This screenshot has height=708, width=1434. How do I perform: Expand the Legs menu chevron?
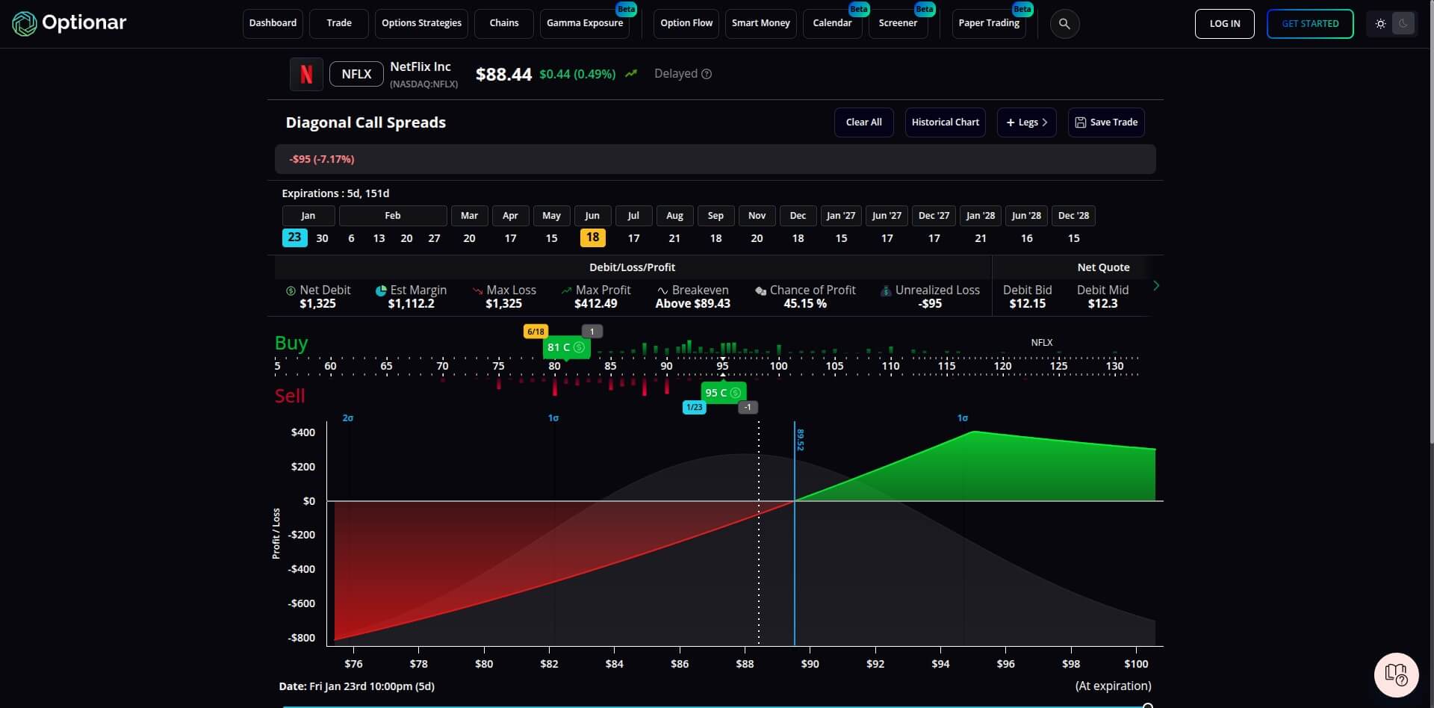(x=1045, y=122)
